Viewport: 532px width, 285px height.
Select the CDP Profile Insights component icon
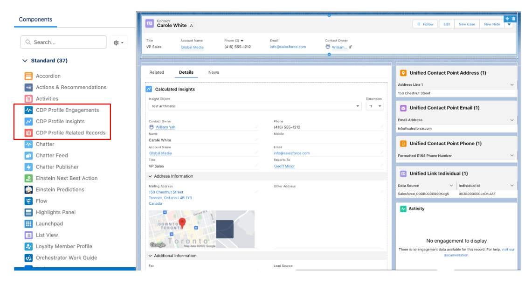tap(28, 122)
